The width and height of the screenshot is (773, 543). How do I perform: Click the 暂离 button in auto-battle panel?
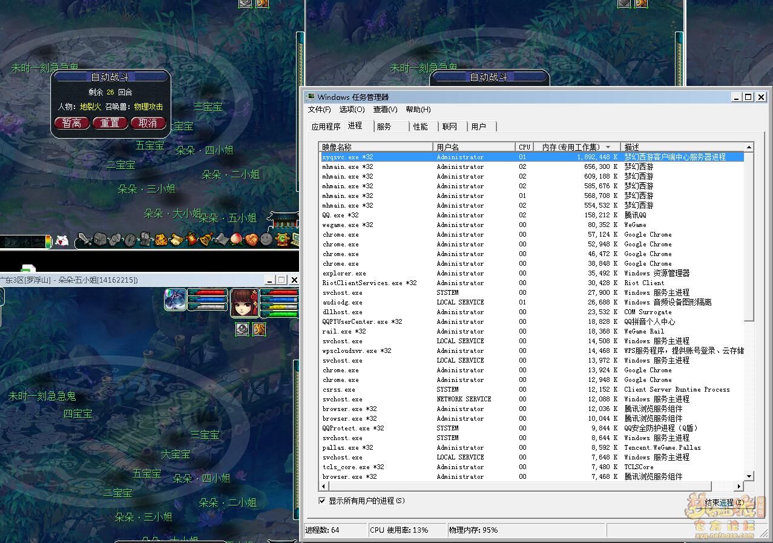(72, 123)
